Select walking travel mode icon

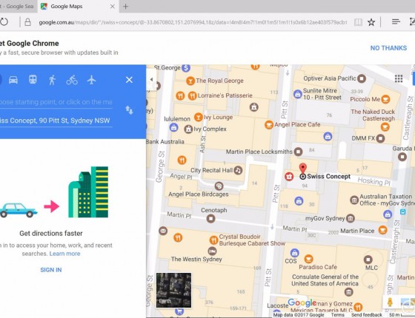coord(53,80)
